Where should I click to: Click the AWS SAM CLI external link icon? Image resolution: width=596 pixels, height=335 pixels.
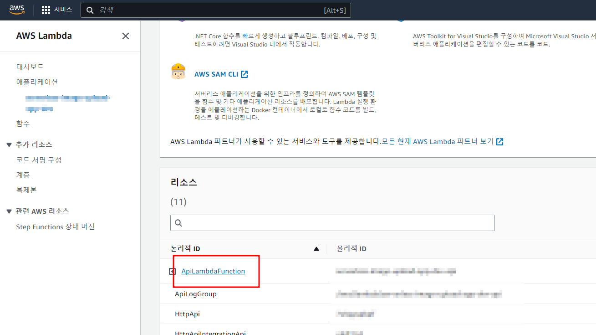click(245, 74)
